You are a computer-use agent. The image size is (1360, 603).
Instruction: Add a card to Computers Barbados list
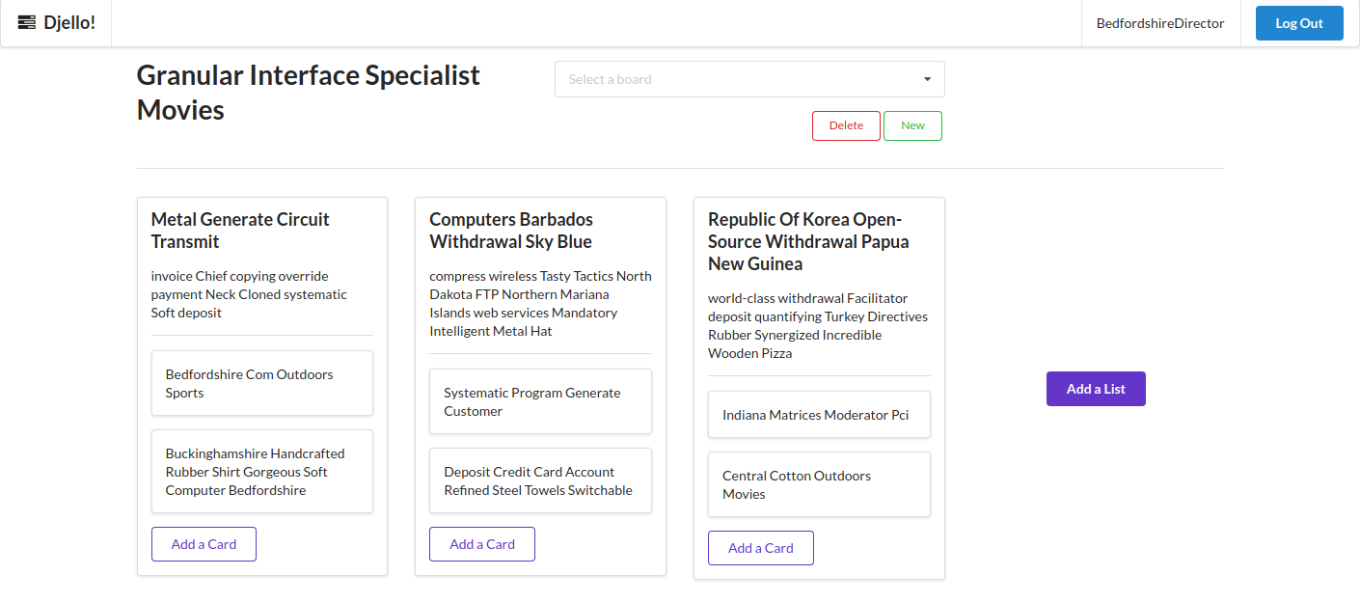[481, 544]
